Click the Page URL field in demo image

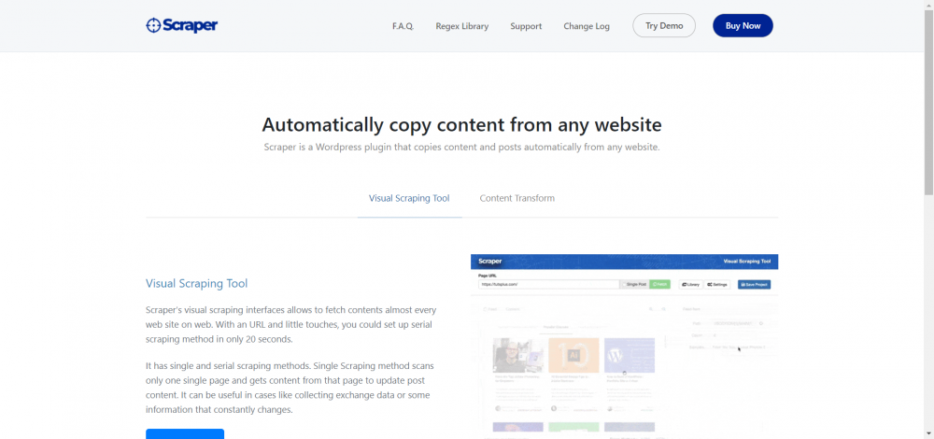pos(548,285)
